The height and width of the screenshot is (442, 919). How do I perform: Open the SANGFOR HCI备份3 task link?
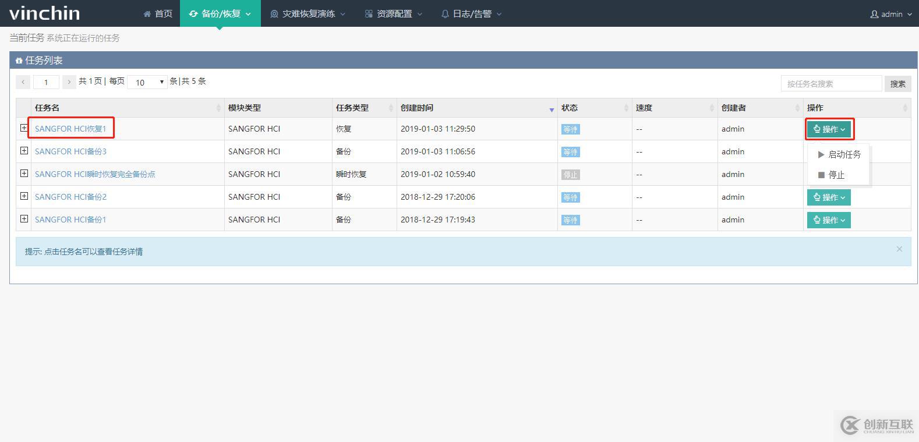70,151
